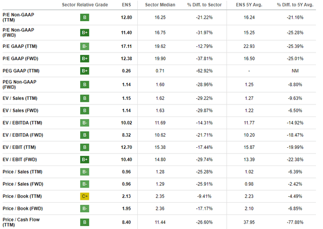Click the -9.41% sector difference cell
Screen dimensions: 323x229
[x=204, y=196]
